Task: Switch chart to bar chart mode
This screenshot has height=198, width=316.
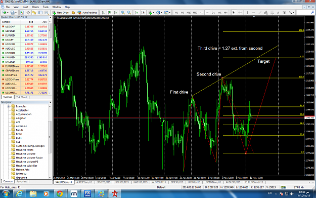Action: [103, 13]
